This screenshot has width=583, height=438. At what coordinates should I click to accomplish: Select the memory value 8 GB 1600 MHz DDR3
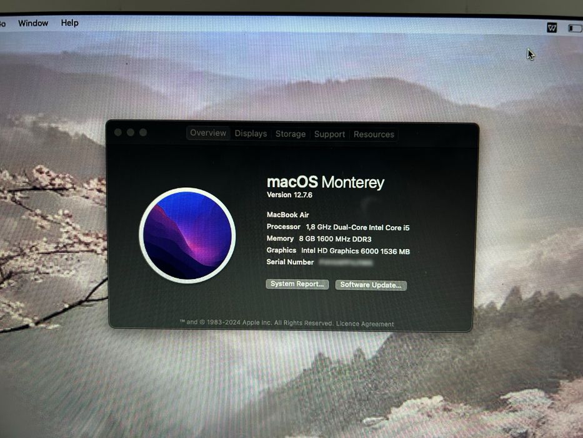click(x=335, y=239)
